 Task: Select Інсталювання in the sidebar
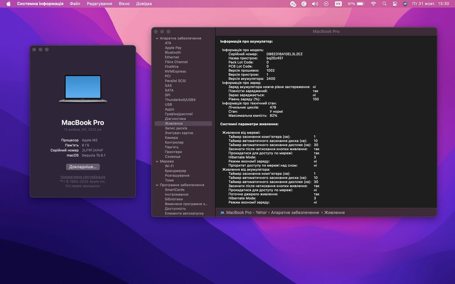click(177, 194)
